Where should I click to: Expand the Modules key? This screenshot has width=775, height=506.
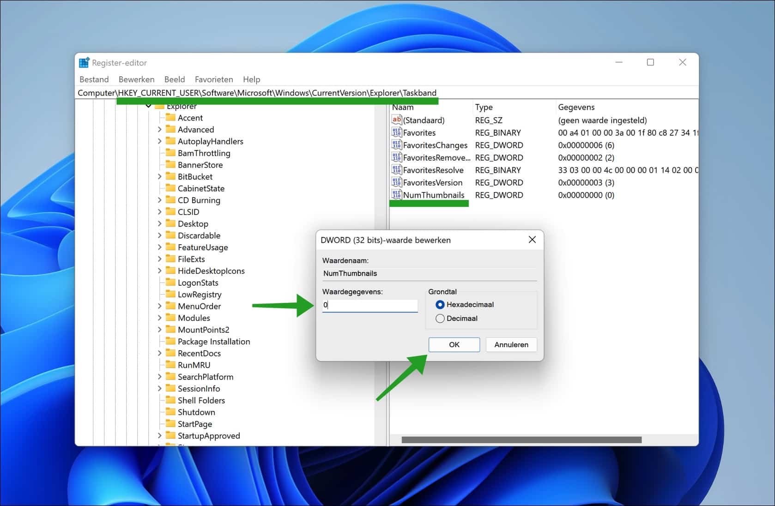(159, 318)
